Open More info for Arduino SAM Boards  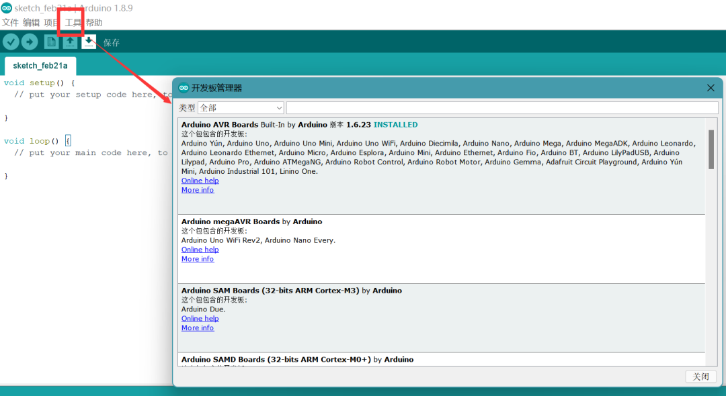198,328
